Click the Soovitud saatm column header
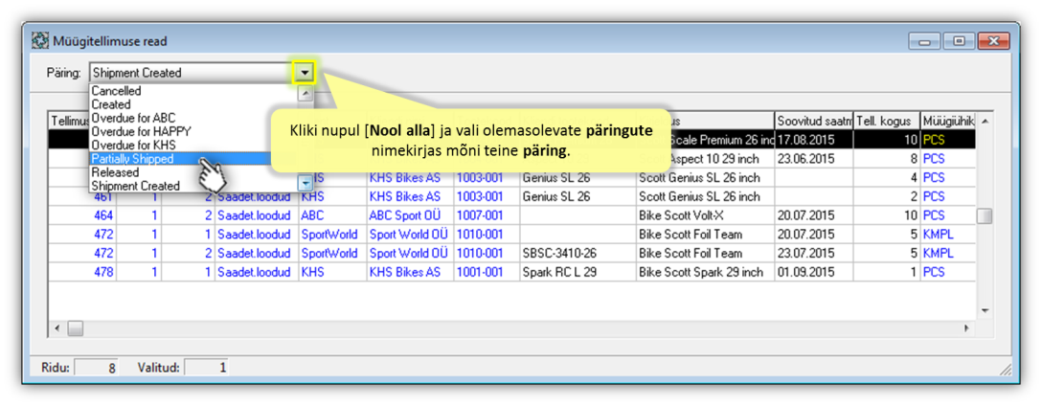 click(813, 121)
